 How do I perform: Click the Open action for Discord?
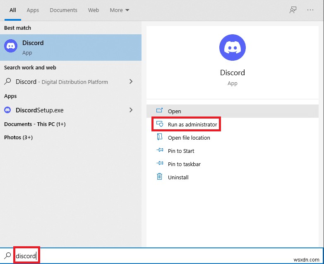coord(233,111)
